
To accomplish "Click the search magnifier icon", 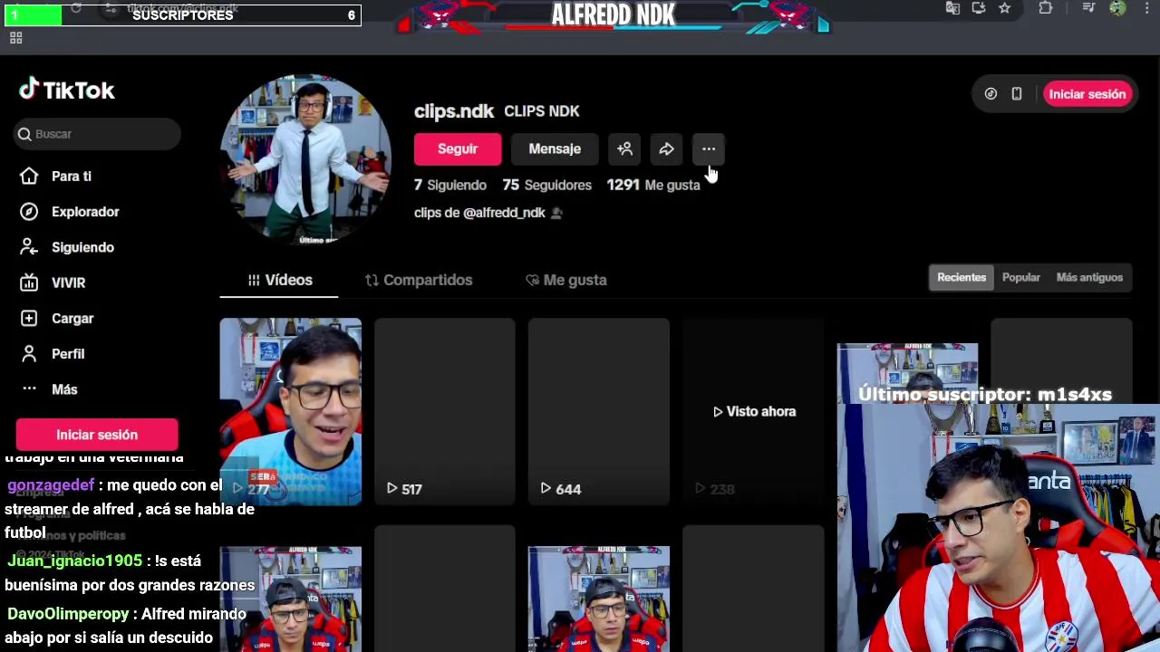I will click(x=24, y=134).
